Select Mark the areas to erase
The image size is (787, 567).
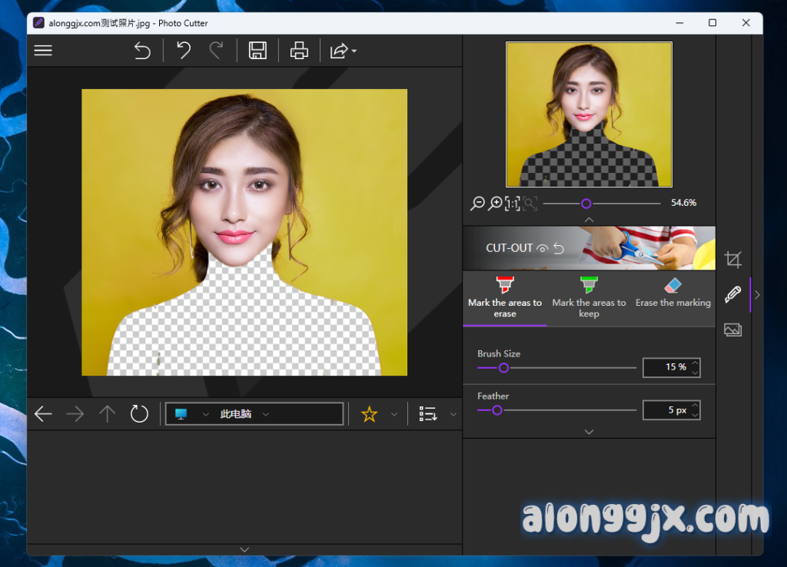[505, 297]
